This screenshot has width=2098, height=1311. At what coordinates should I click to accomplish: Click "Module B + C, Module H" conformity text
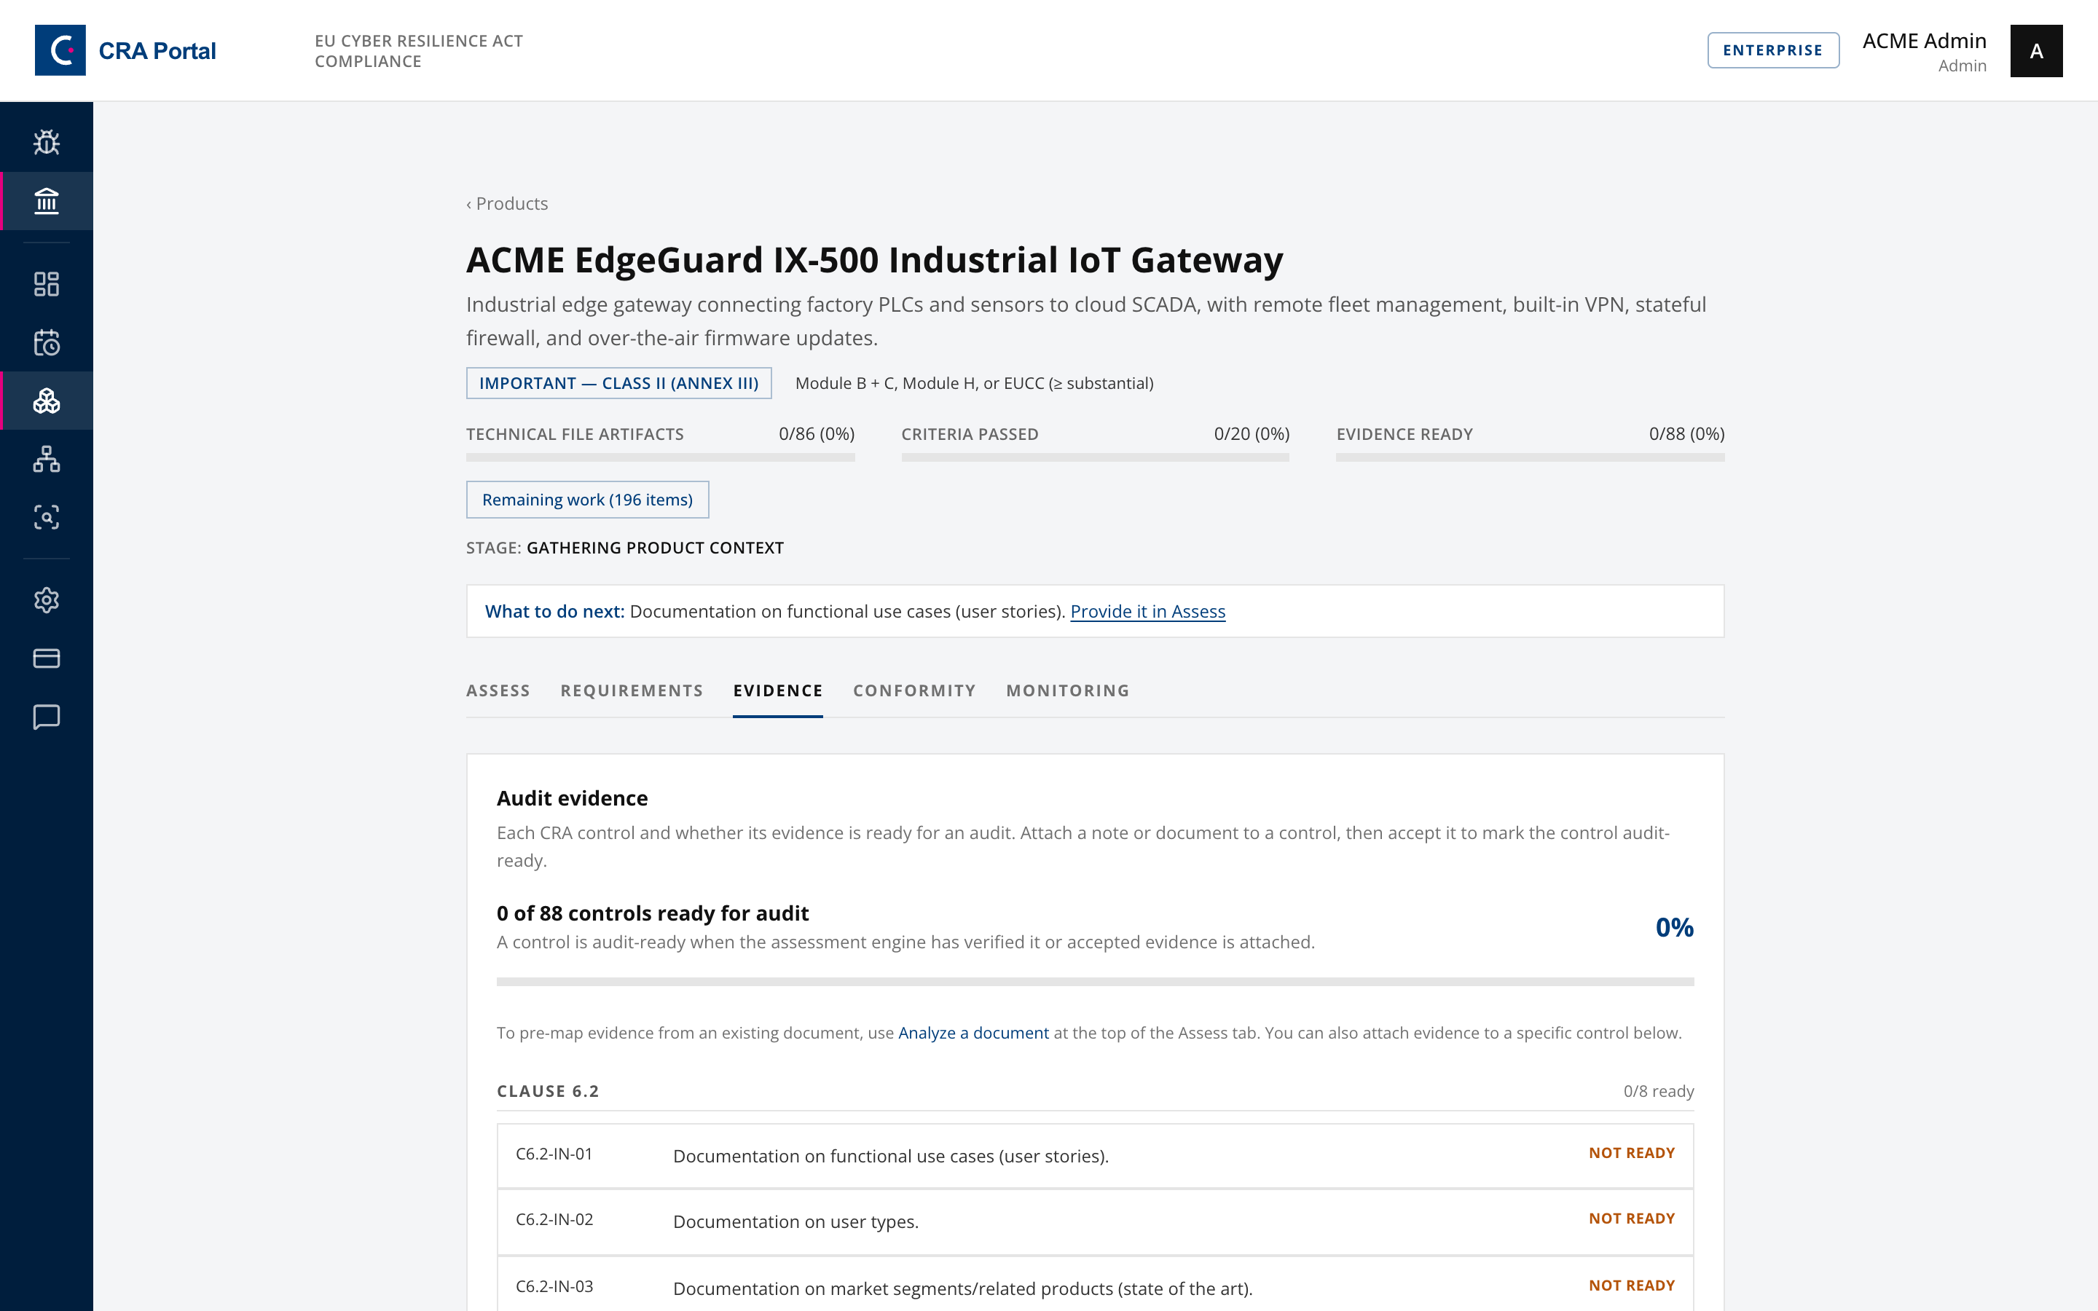tap(973, 383)
